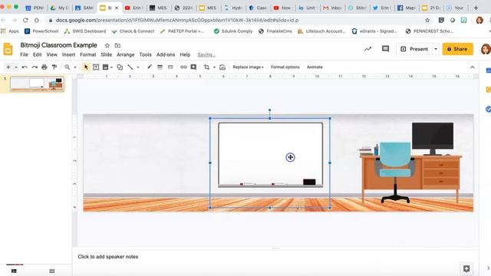Change border color with pencil icon
Screen dimensions: 491x276
150,67
